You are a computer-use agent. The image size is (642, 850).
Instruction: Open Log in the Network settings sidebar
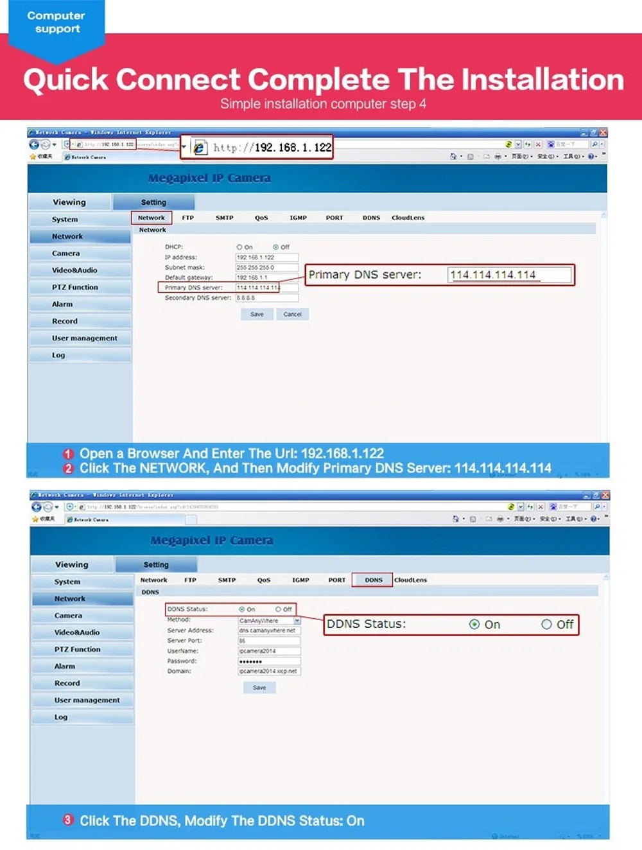click(x=80, y=355)
